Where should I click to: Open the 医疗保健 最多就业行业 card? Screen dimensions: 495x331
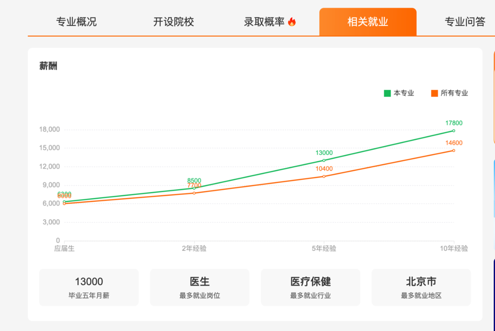[x=310, y=287]
